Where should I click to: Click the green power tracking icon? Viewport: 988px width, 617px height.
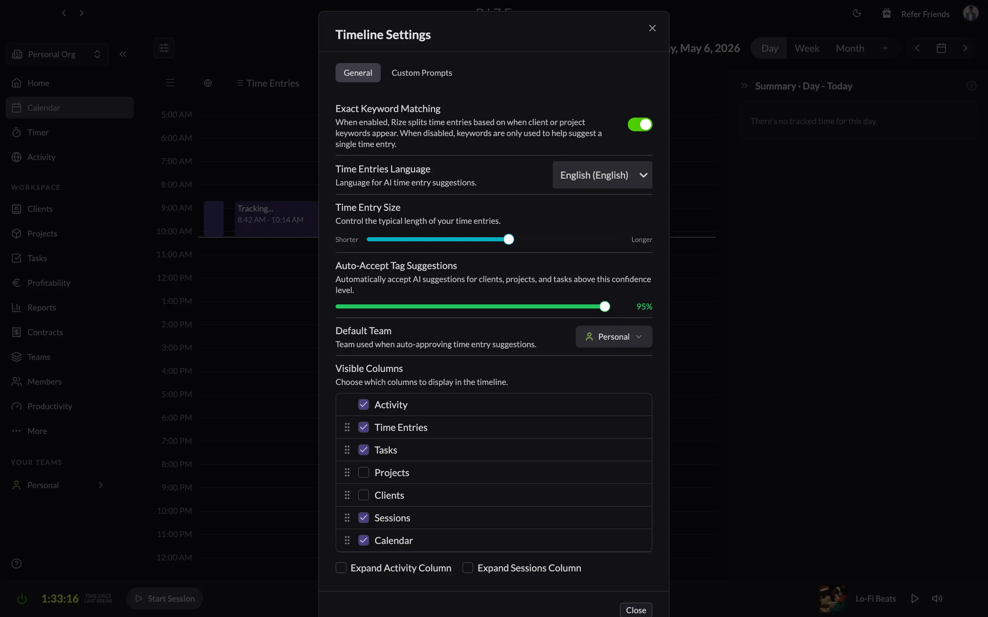pos(22,598)
